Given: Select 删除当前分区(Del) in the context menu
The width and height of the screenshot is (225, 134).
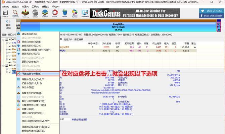Looking at the screenshot, I should pos(38,46).
